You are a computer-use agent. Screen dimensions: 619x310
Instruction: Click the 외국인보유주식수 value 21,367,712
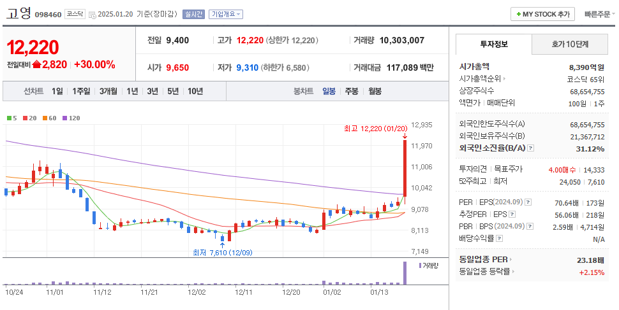(x=587, y=137)
